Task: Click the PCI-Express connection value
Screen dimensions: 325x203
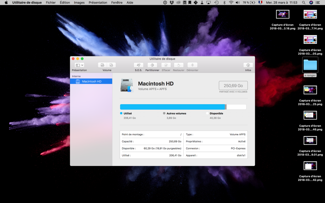Action: pyautogui.click(x=238, y=148)
